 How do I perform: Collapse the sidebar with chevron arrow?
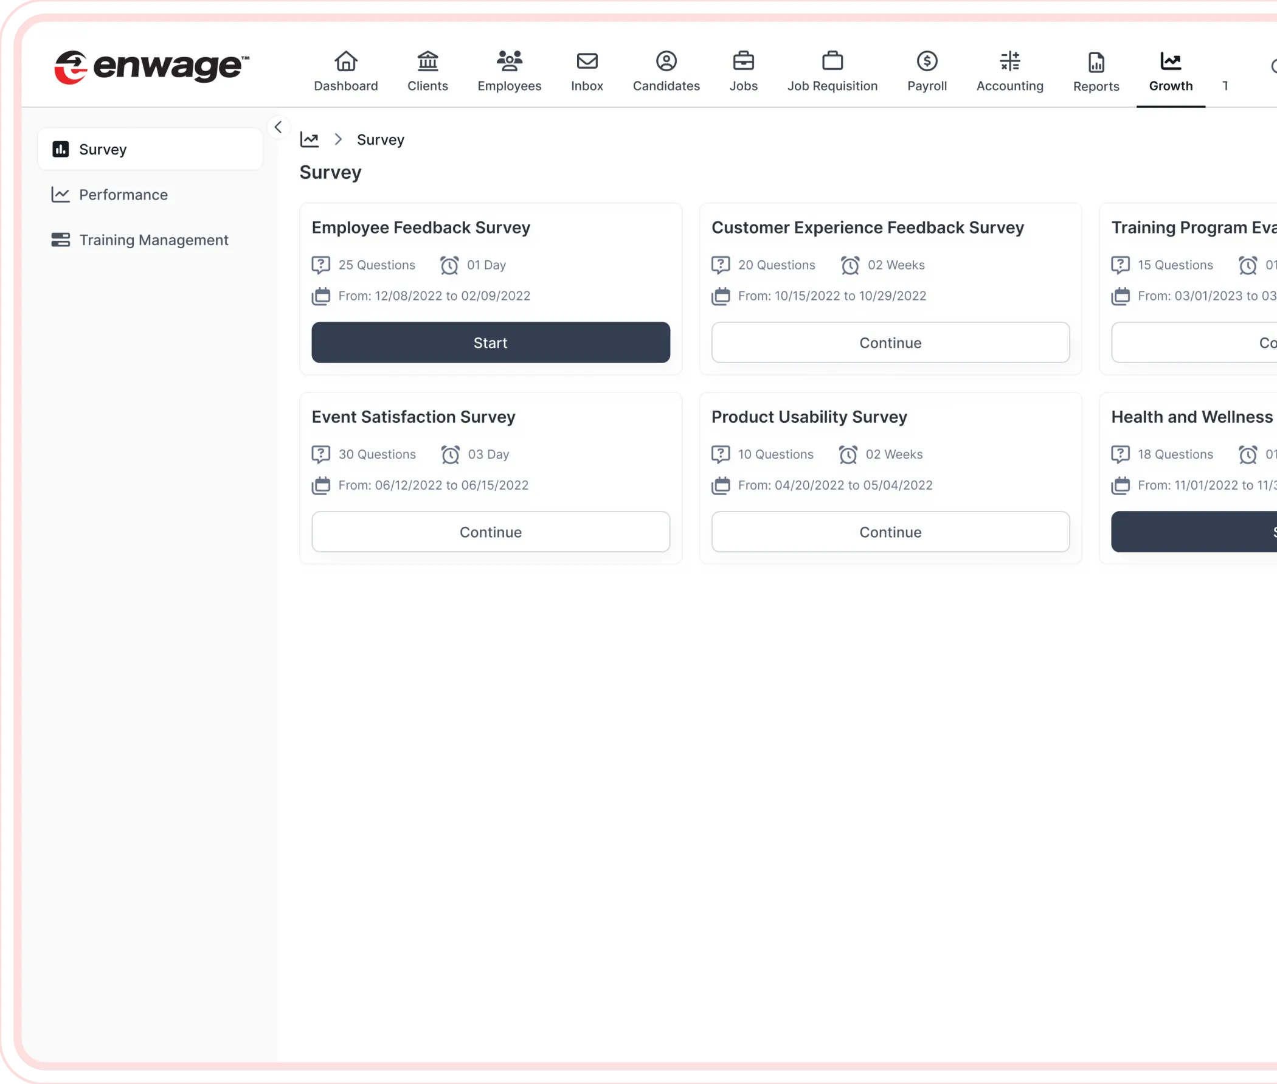click(279, 127)
